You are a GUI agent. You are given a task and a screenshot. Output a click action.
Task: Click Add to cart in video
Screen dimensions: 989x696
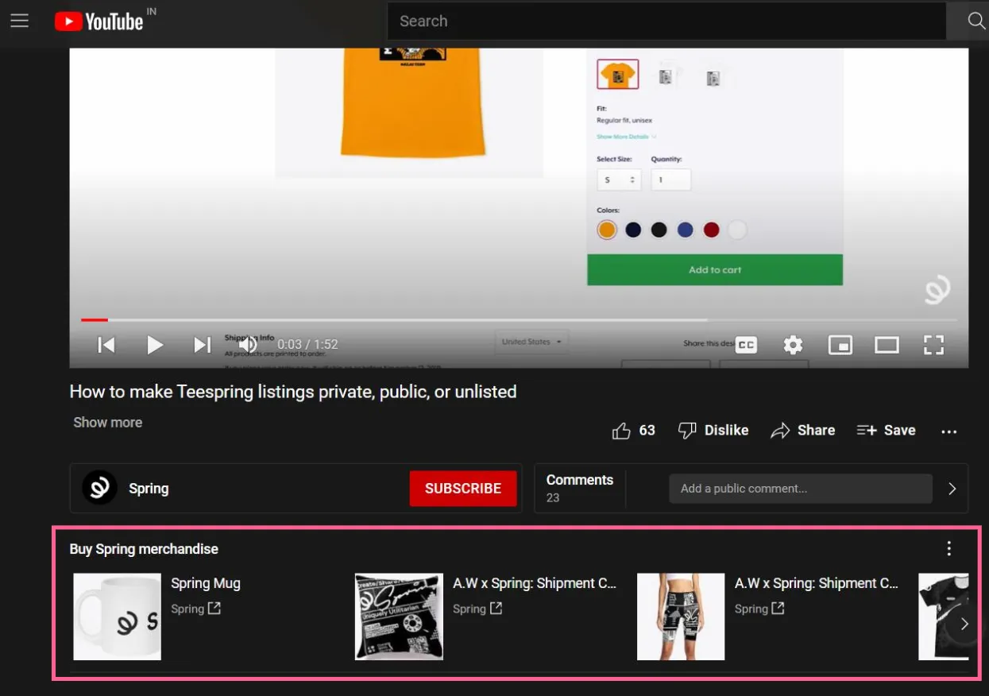tap(715, 270)
